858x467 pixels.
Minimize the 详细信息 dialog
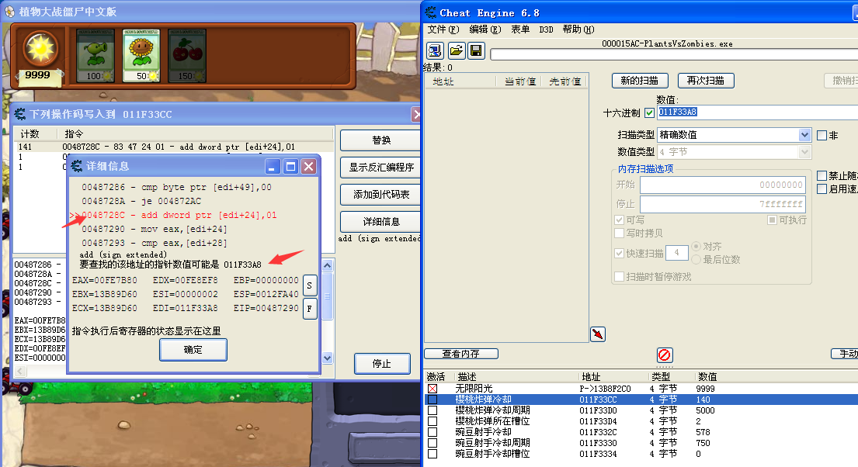(273, 166)
